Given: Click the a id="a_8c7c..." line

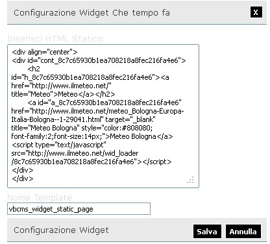Looking at the screenshot, I should click(104, 103).
